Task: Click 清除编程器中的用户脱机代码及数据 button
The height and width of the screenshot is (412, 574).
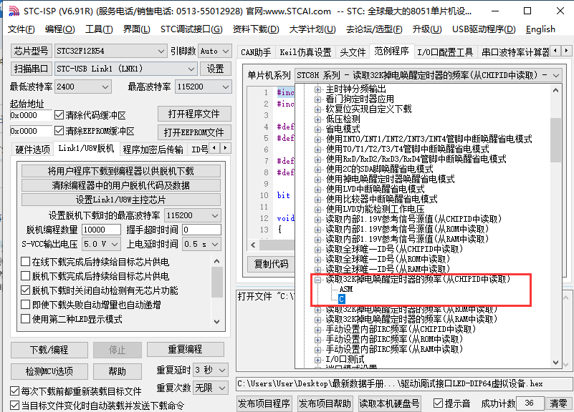Action: (121, 185)
